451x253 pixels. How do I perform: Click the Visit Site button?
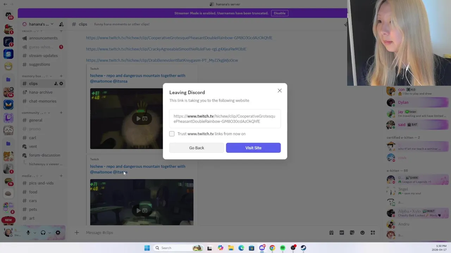[253, 148]
